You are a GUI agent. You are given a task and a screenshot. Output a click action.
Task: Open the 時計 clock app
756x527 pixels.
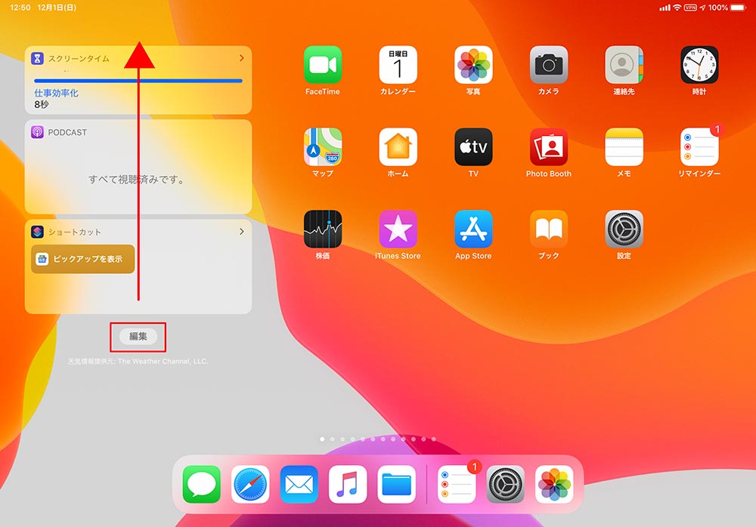point(699,64)
